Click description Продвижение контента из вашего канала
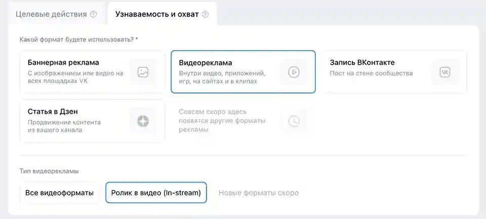 [64, 126]
